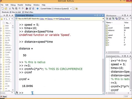Click the fx function browser button
This screenshot has height=99, width=132.
click(17, 92)
